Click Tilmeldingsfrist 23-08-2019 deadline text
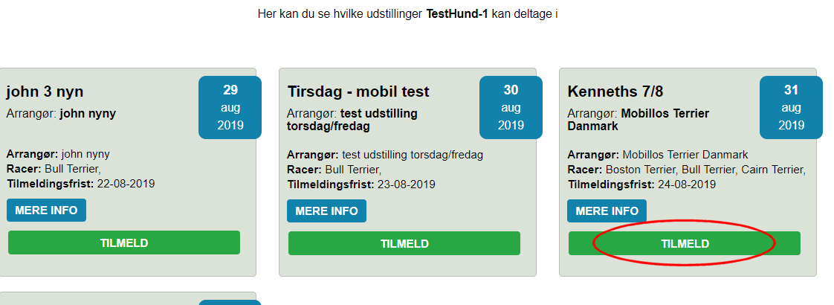This screenshot has height=305, width=834. pyautogui.click(x=361, y=184)
